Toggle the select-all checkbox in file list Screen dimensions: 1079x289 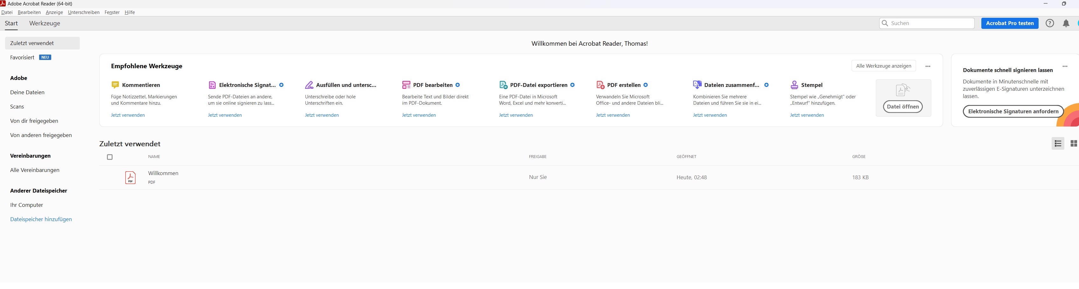pos(110,157)
